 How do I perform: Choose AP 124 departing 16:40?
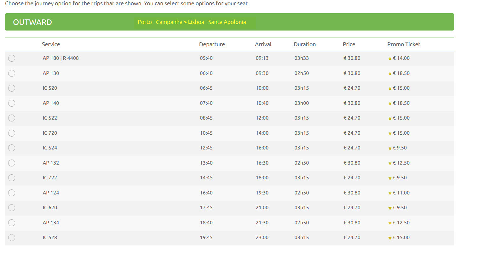point(12,193)
